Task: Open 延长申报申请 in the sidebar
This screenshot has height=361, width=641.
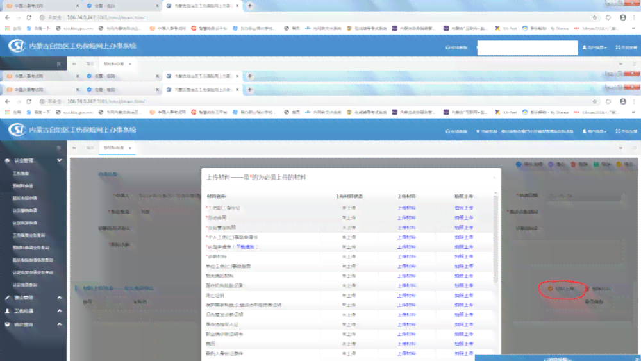Action: point(25,198)
